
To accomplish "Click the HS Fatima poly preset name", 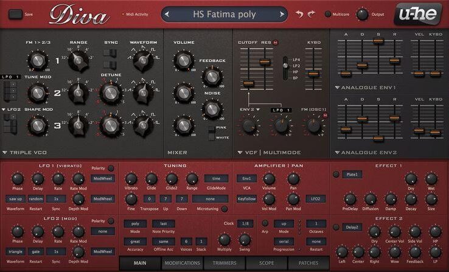I will click(224, 15).
